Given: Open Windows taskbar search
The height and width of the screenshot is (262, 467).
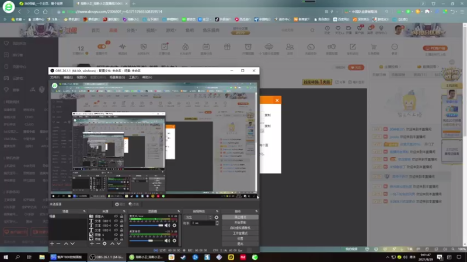Looking at the screenshot, I should pos(18,257).
